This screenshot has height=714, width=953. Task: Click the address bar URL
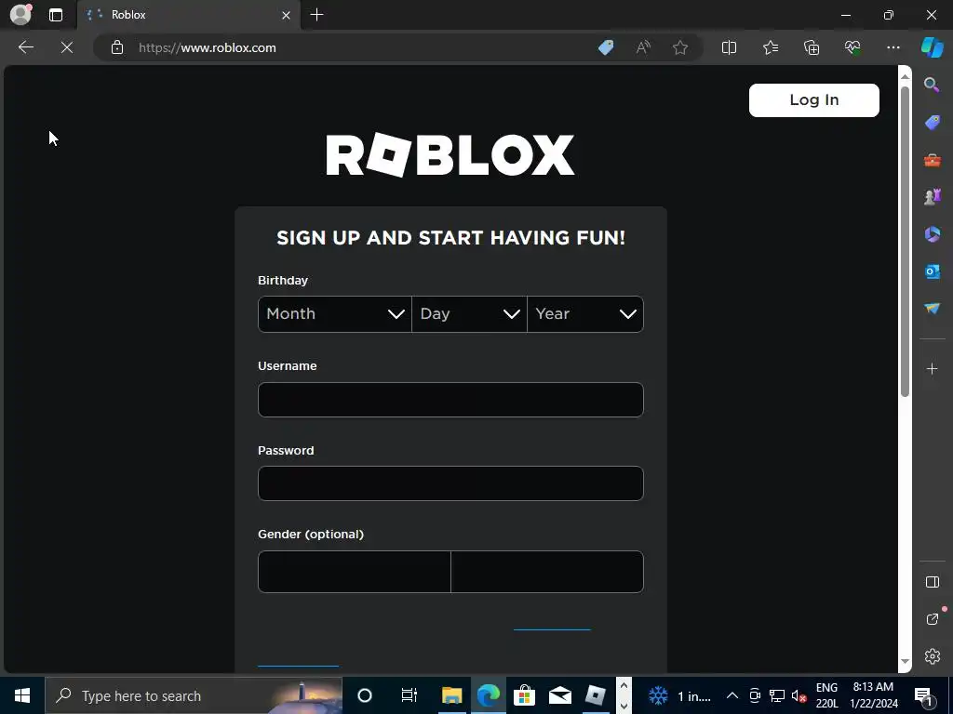(x=208, y=48)
